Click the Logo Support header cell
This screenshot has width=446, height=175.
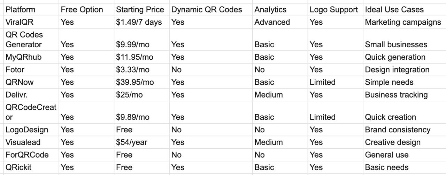333,10
